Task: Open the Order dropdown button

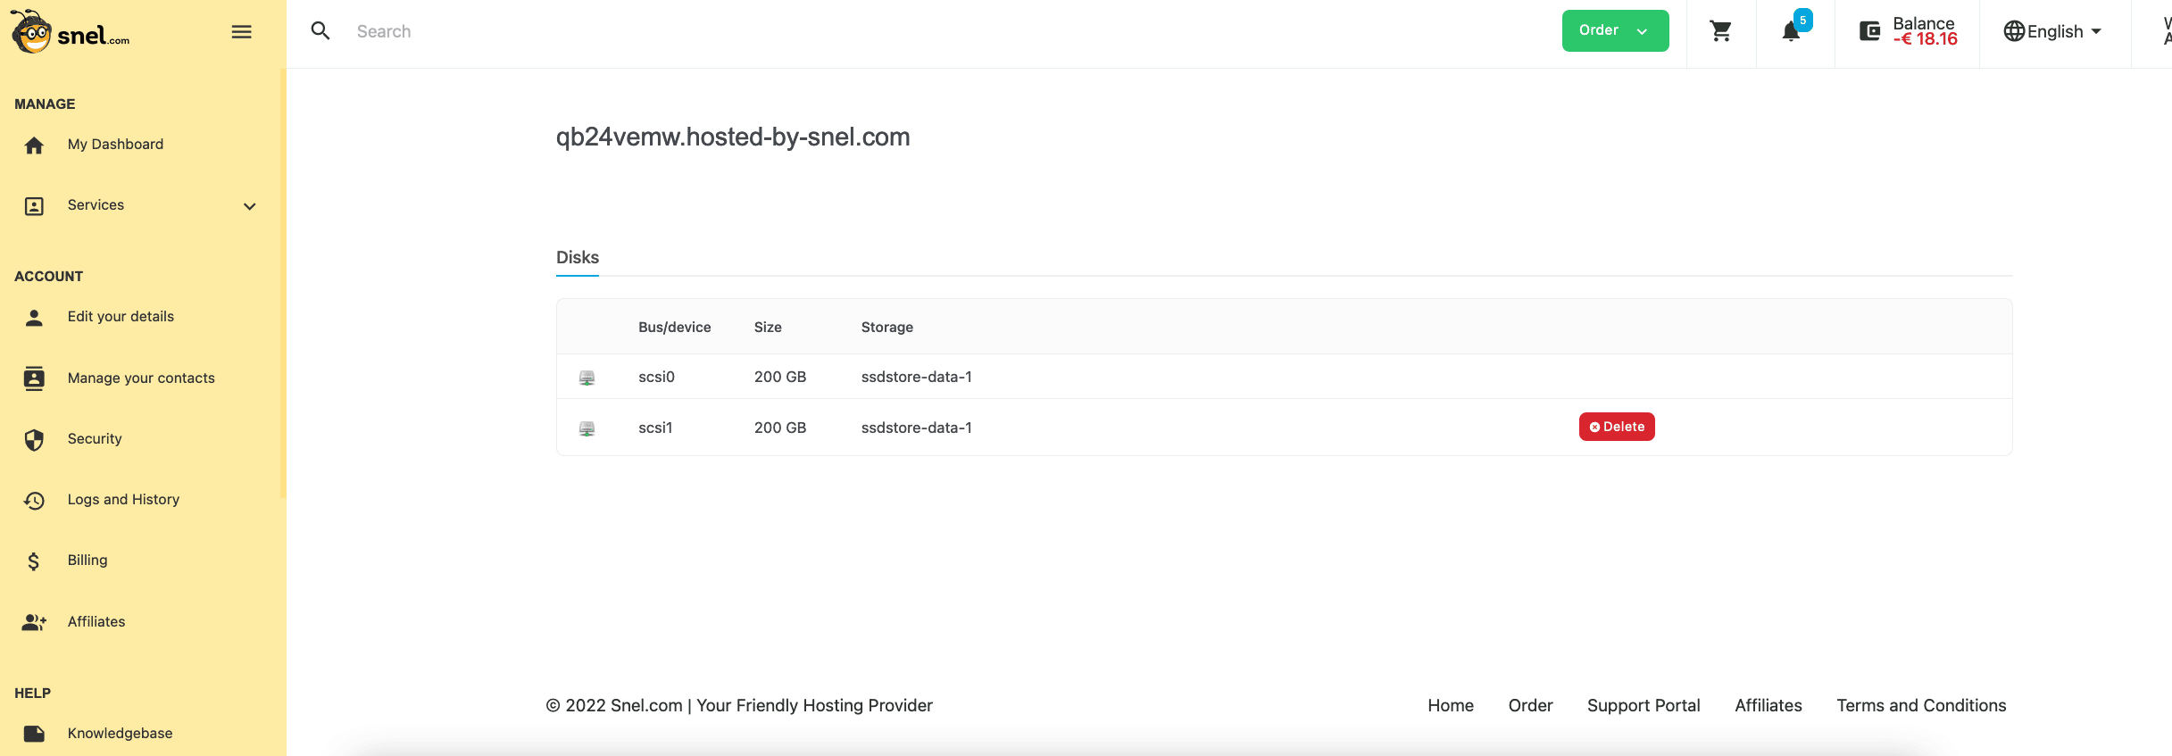Action: click(1615, 30)
